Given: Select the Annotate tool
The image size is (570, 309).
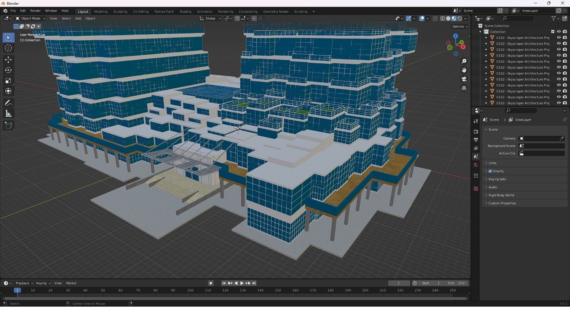Looking at the screenshot, I should tap(8, 103).
